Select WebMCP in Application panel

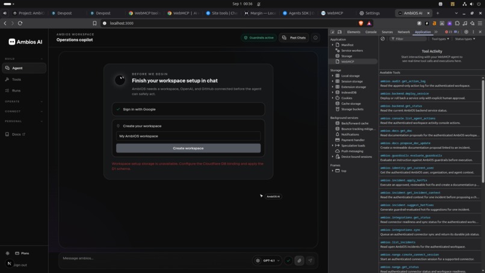tap(347, 61)
